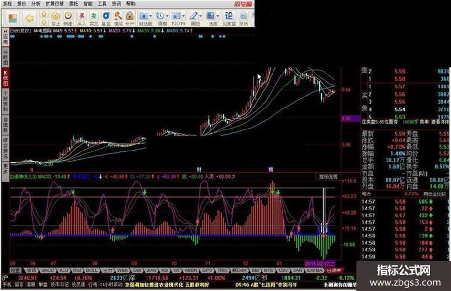The image size is (451, 291).
Task: Open the 模拟 simulation gavel icon
Action: (x=118, y=19)
